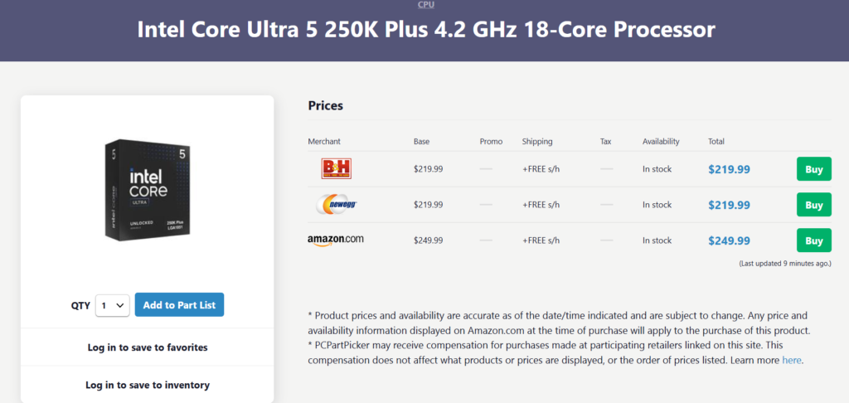Click the Amazon.com merchant logo
Screen dimensions: 849x403
336,240
